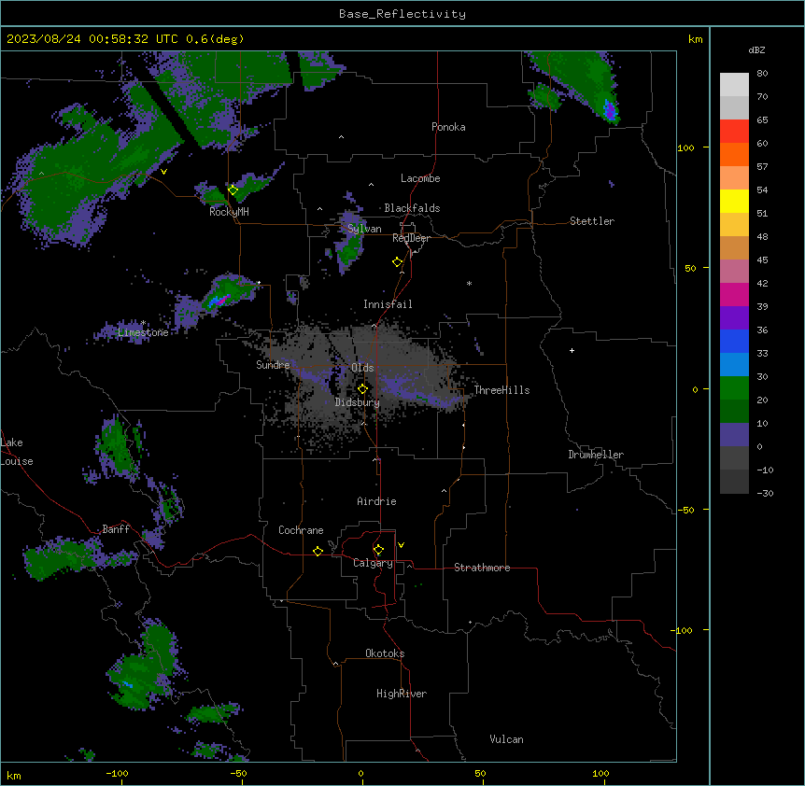The image size is (805, 786).
Task: Click the yellow diamond marker at Calgary
Action: pyautogui.click(x=378, y=550)
